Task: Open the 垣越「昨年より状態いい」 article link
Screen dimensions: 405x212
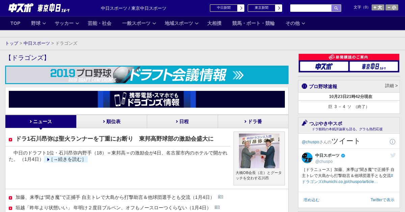Action: 113,208
